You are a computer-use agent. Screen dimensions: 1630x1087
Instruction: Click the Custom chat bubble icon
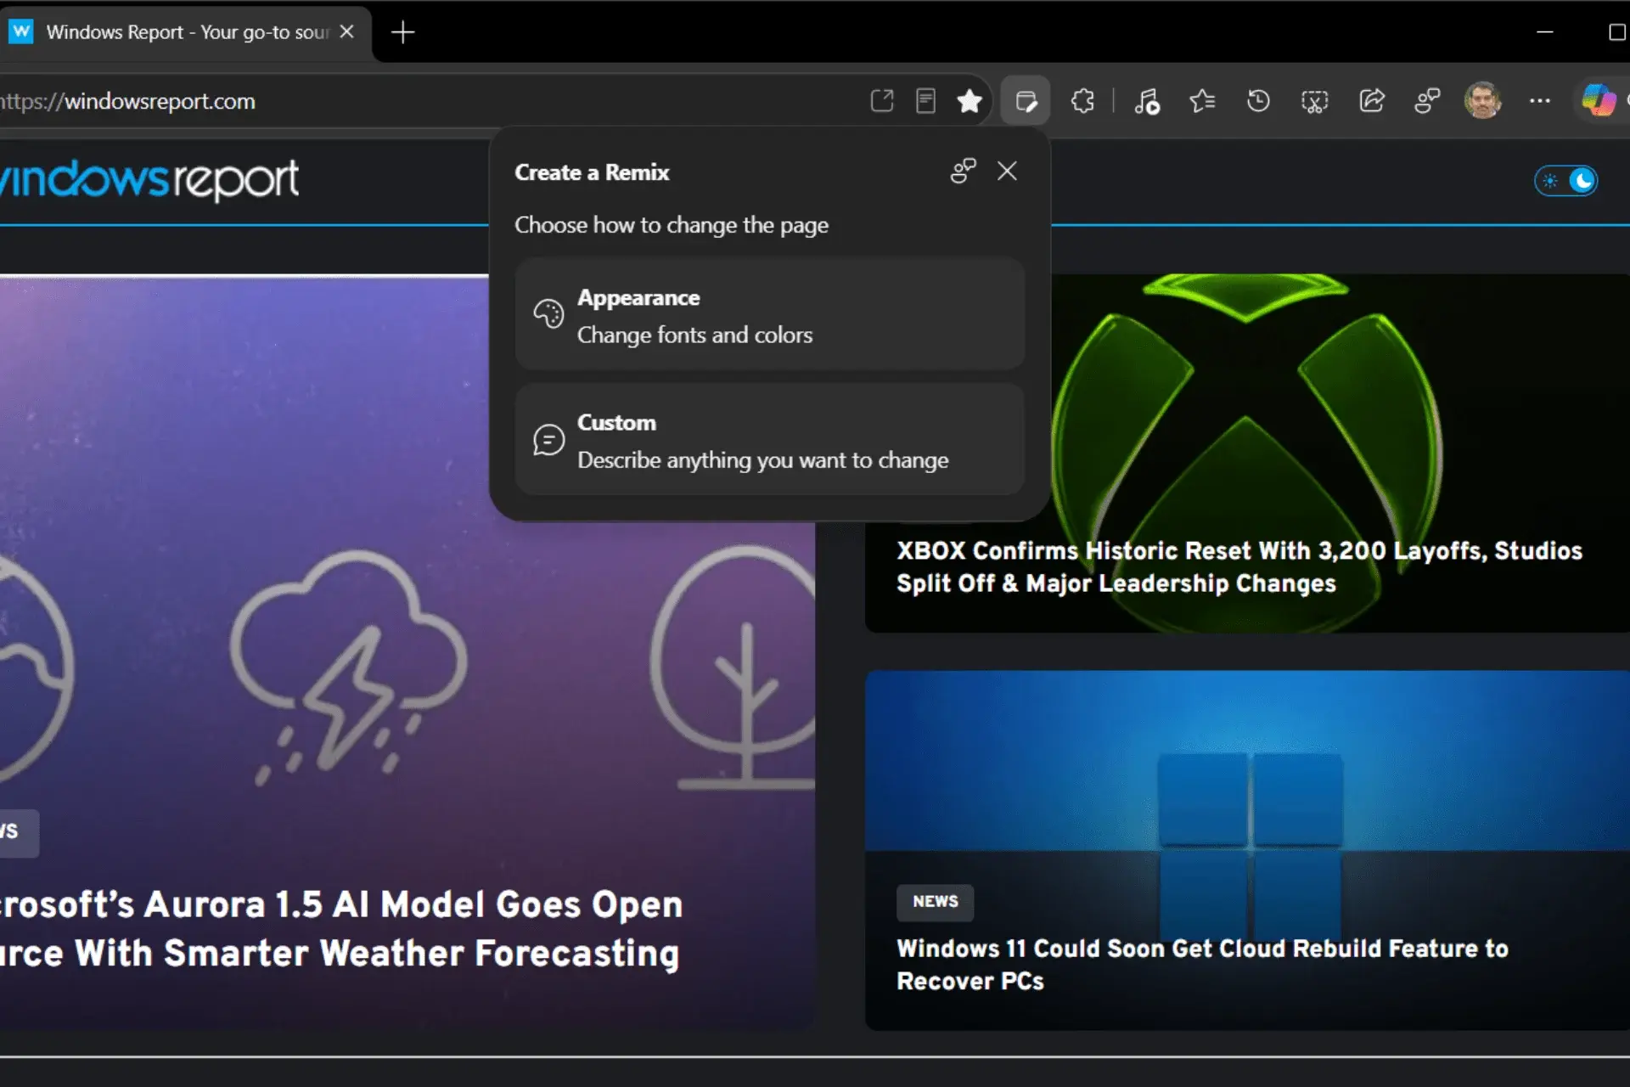pyautogui.click(x=548, y=440)
